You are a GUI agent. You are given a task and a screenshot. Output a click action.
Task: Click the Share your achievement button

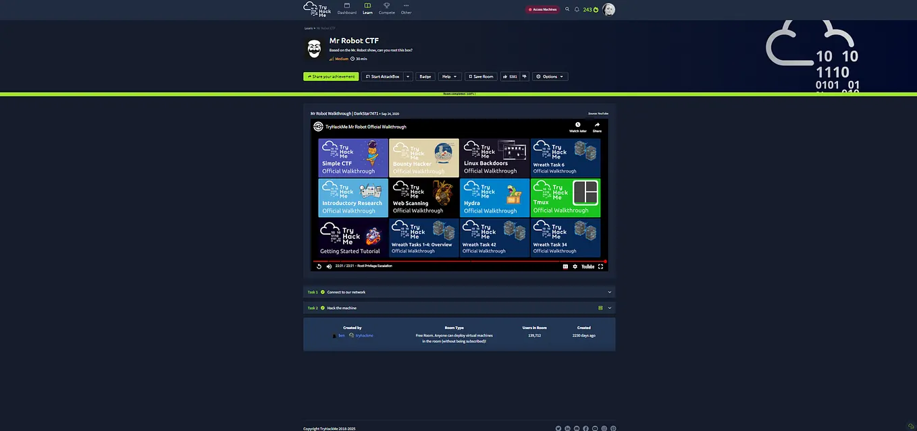[330, 76]
